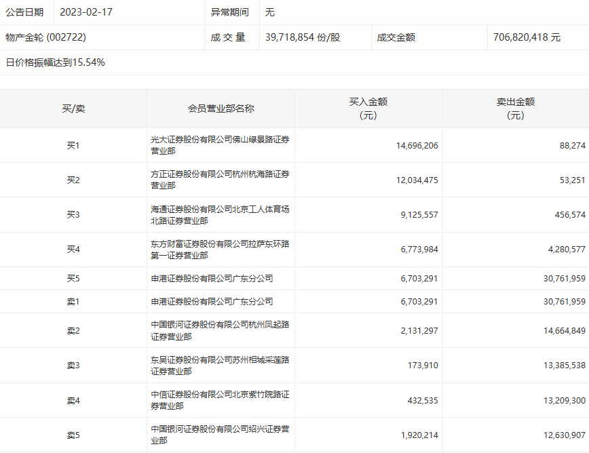The height and width of the screenshot is (453, 589).
Task: Click 方正证券杭州杭海路证券营业部 name
Action: (220, 180)
